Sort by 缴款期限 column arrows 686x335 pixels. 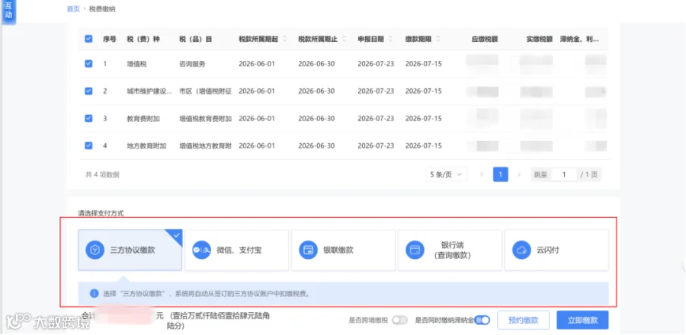pos(438,39)
